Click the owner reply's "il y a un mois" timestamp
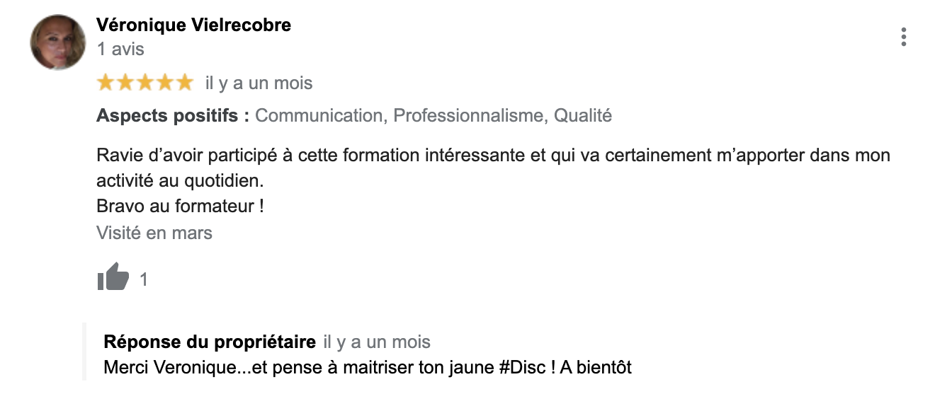This screenshot has height=406, width=935. click(x=377, y=342)
